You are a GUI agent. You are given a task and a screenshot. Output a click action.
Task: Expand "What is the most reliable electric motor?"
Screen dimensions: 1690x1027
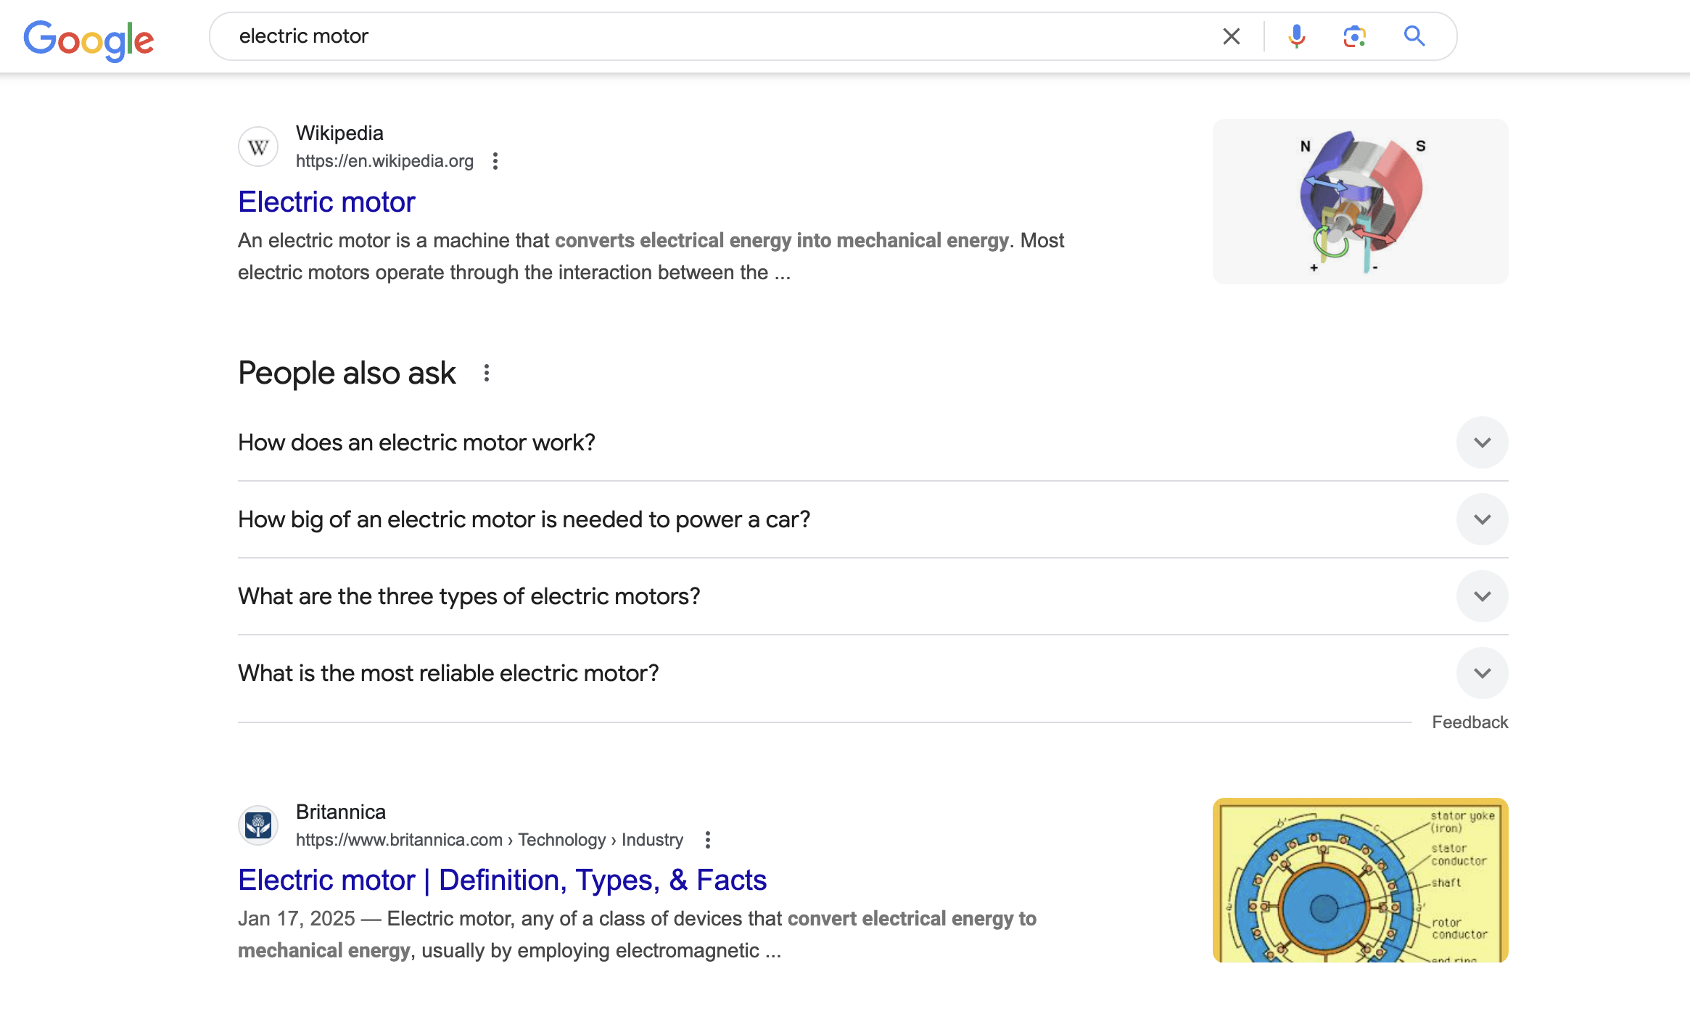click(873, 673)
